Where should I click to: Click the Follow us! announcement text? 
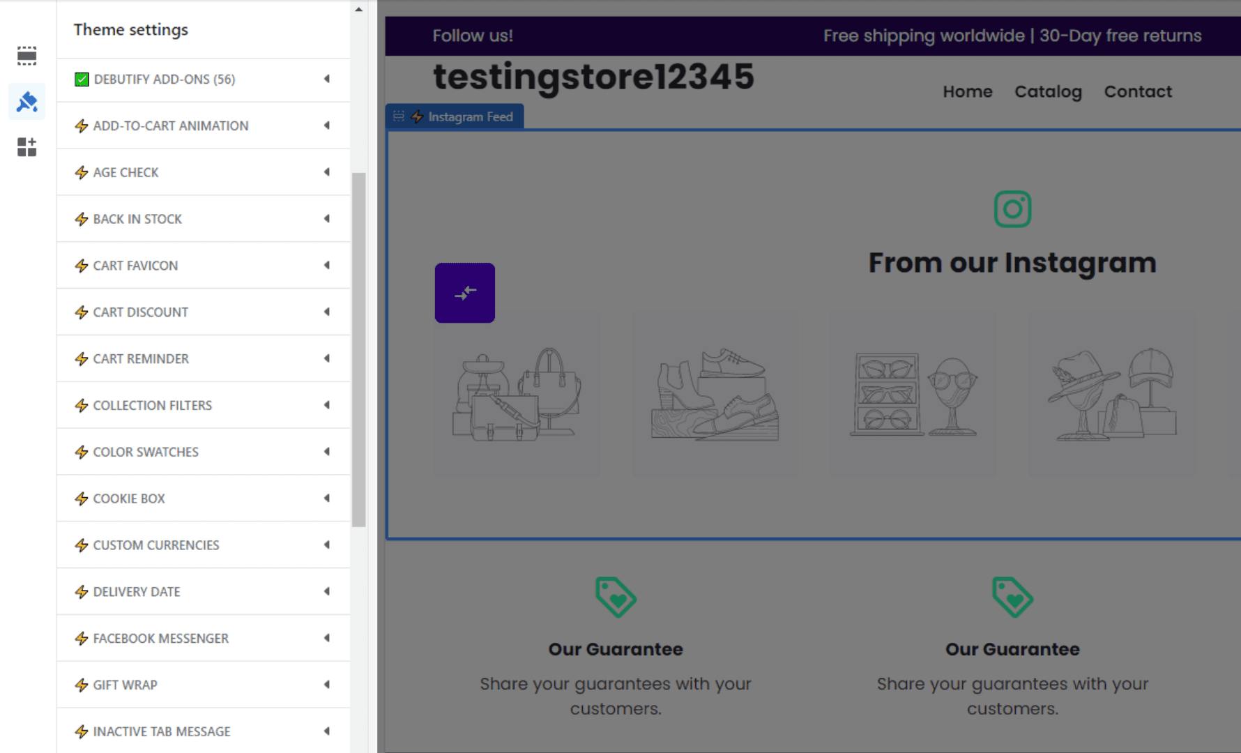click(x=473, y=36)
